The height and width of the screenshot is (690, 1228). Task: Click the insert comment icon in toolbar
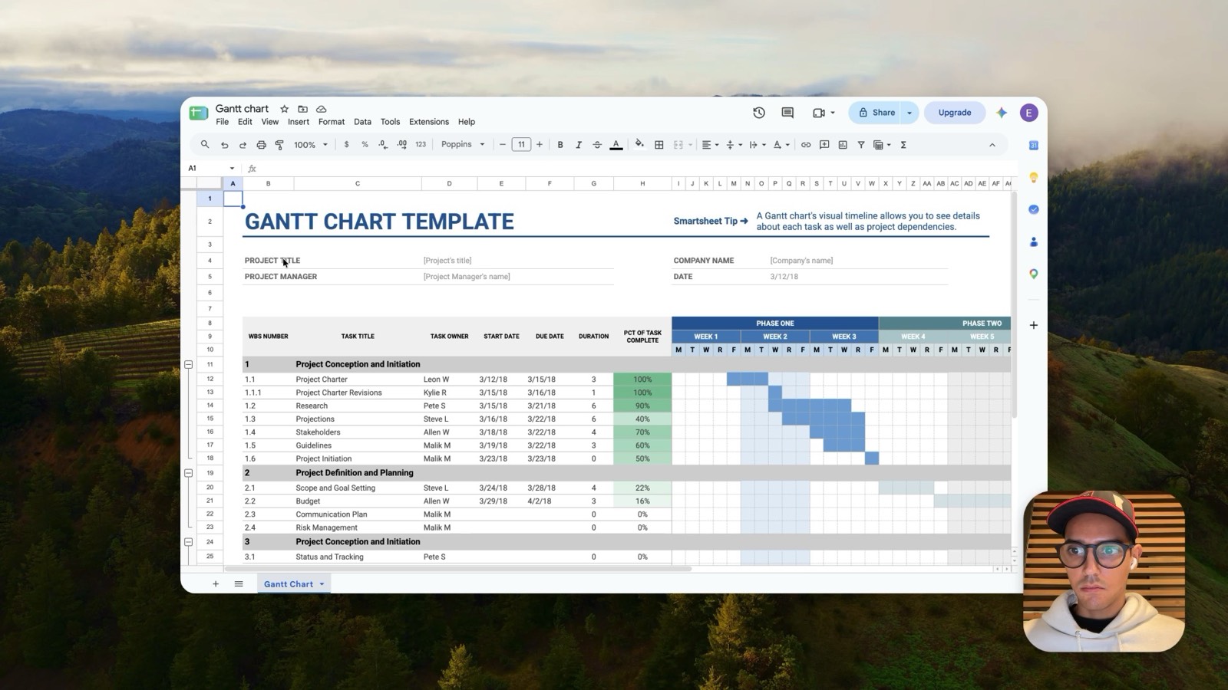pos(824,144)
